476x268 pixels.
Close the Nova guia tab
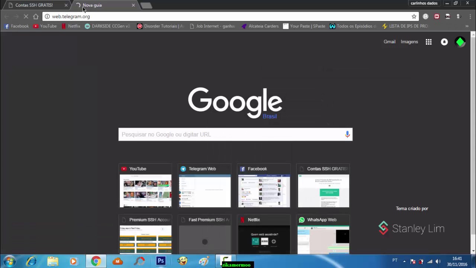[133, 5]
